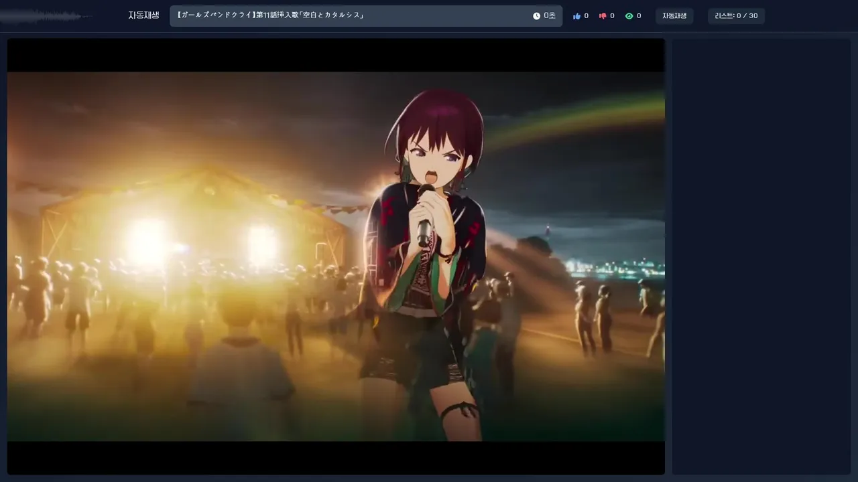Viewport: 858px width, 482px height.
Task: Click the thumbs-up like icon
Action: click(x=576, y=16)
